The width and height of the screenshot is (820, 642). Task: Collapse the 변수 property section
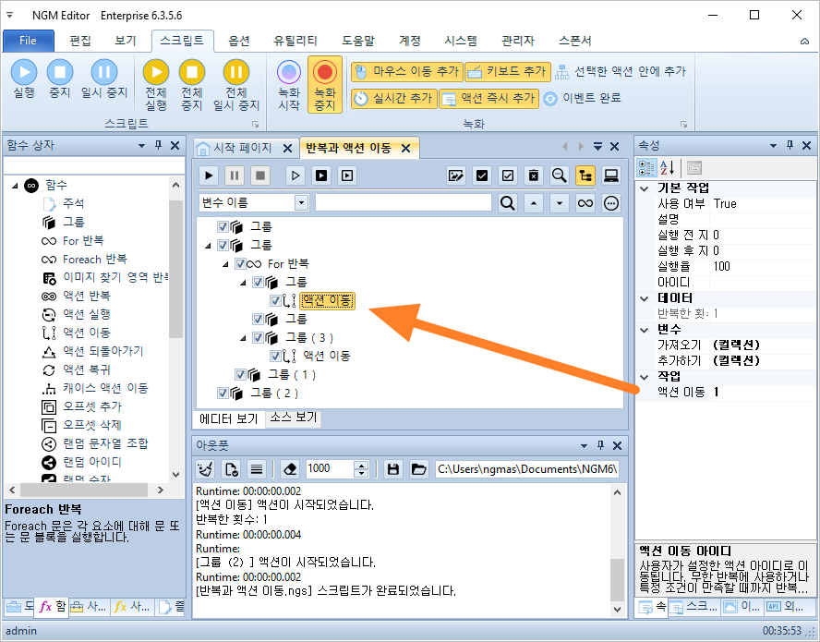645,330
